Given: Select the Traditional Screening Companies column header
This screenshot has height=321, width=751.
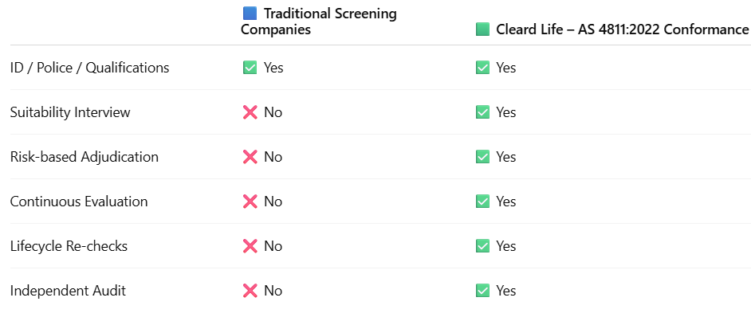Looking at the screenshot, I should (319, 22).
